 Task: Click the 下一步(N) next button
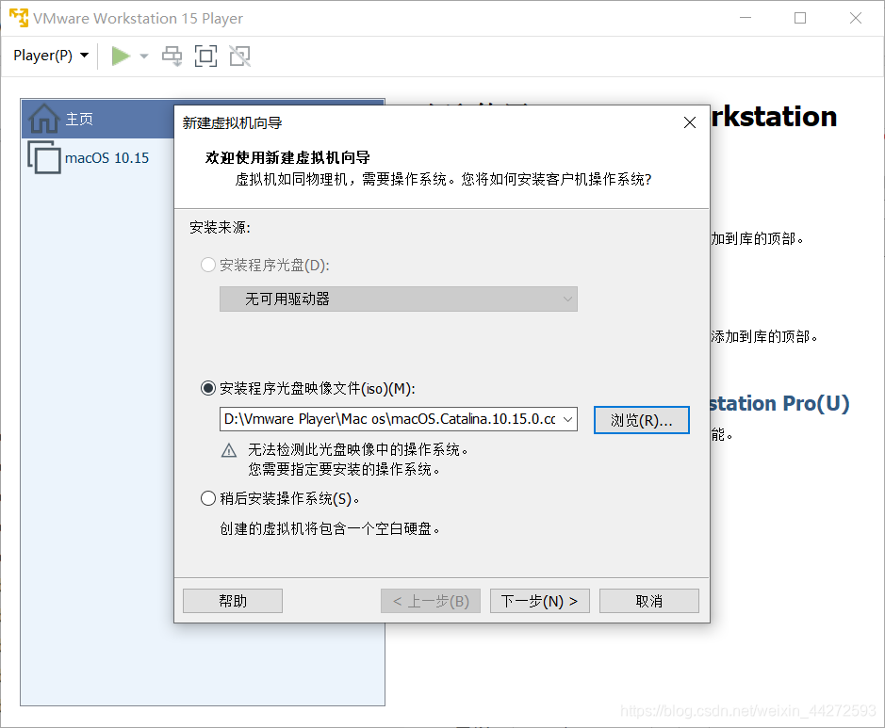click(539, 601)
